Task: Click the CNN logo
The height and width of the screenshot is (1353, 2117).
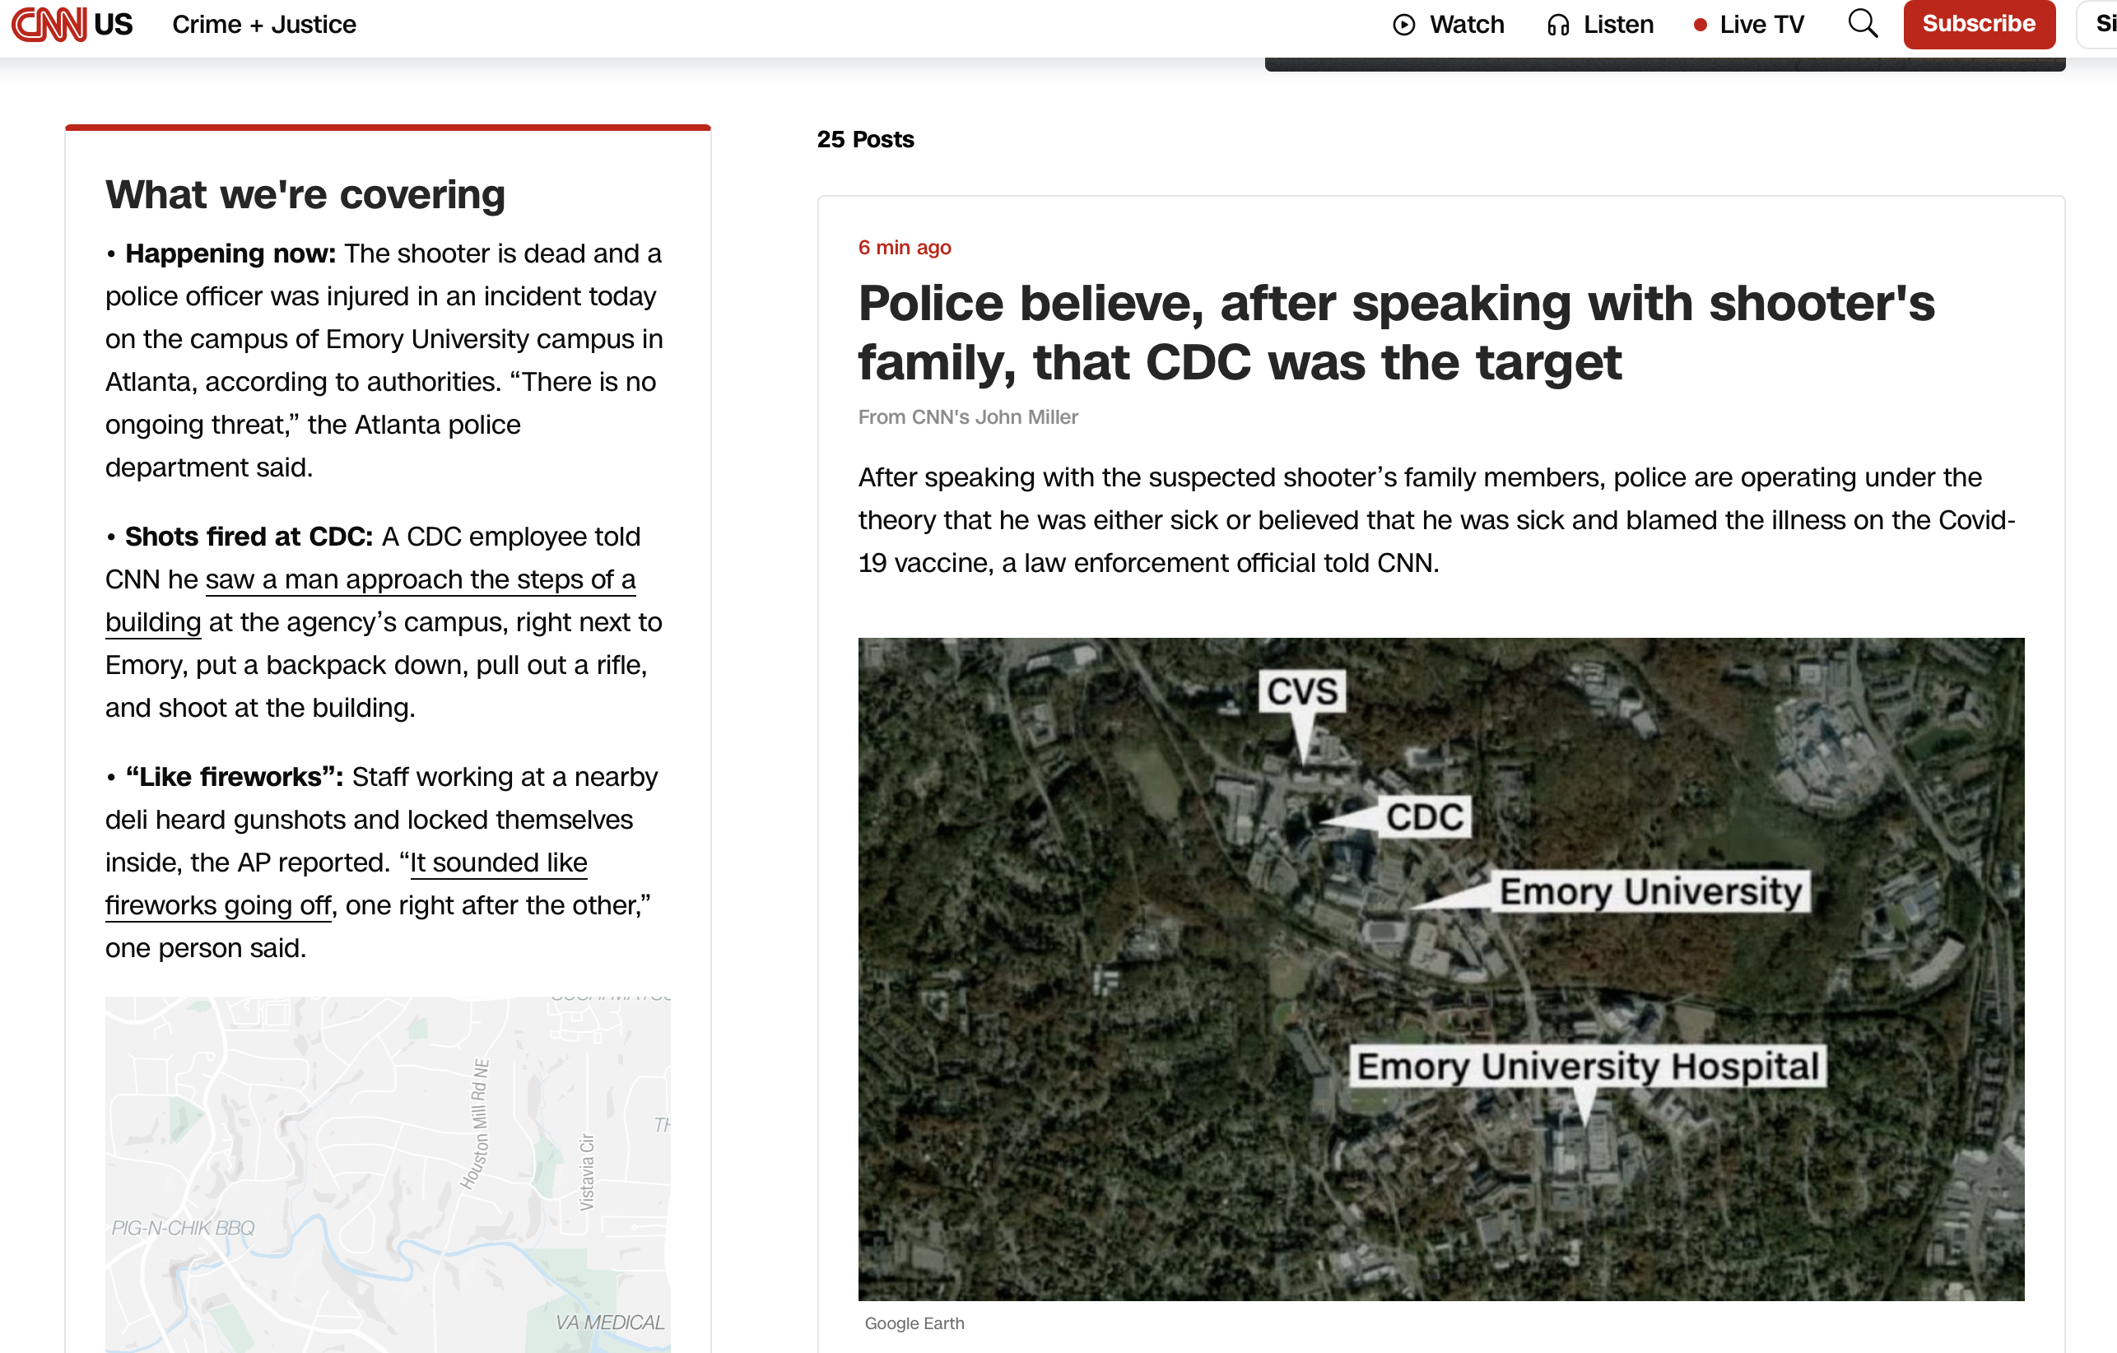Action: pos(49,24)
